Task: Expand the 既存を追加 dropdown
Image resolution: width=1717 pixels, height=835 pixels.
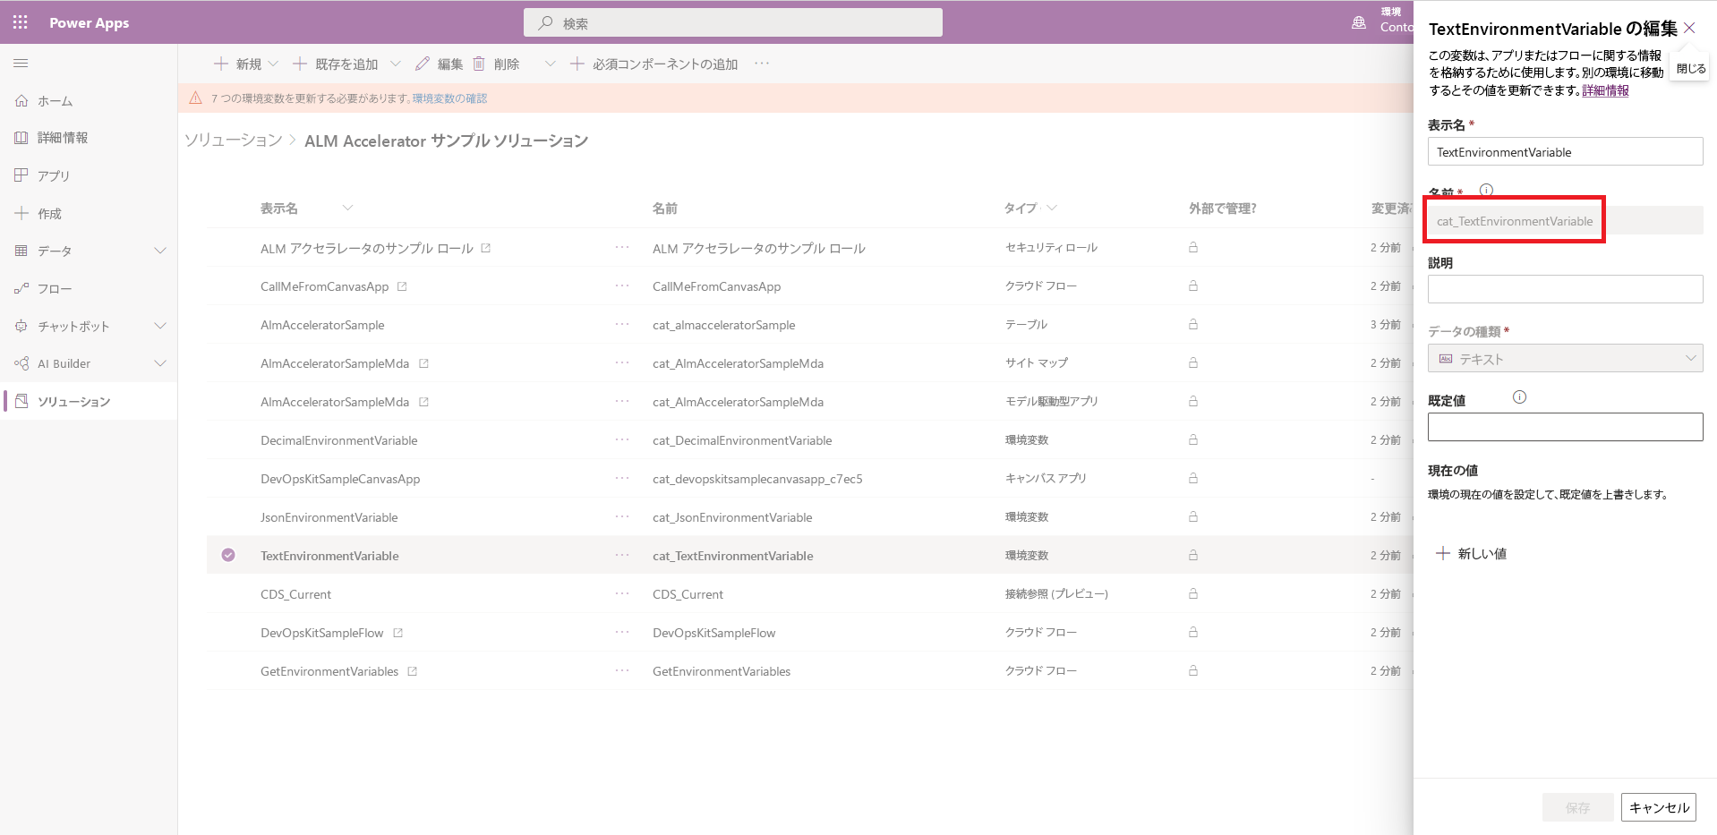Action: click(x=395, y=64)
